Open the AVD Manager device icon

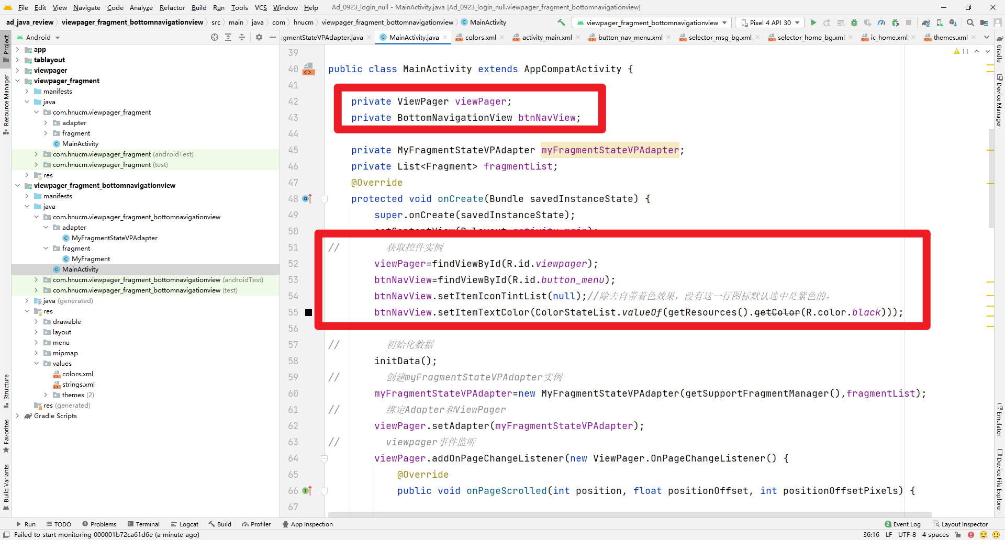(x=940, y=22)
